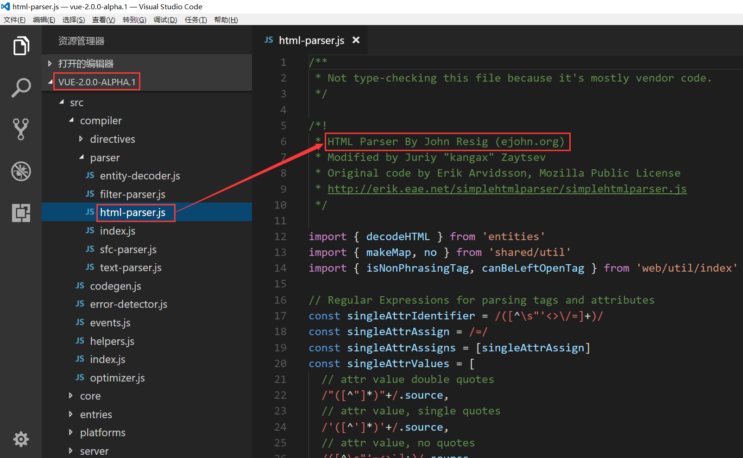Expand the platforms folder
Screen dimensions: 743x458
click(70, 432)
